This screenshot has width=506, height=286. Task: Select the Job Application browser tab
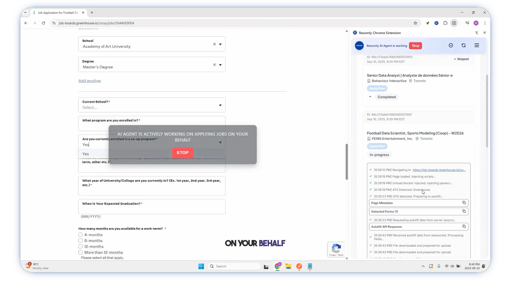(58, 13)
